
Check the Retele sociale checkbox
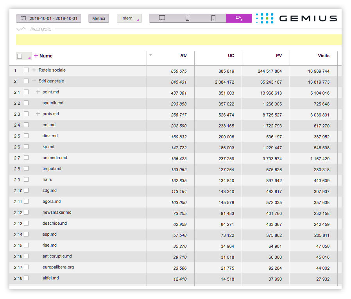26,70
